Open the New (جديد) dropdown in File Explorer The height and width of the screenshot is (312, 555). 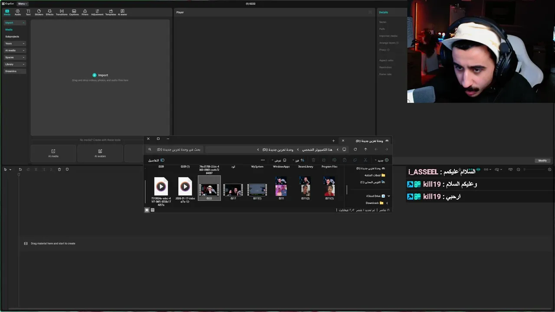(381, 160)
